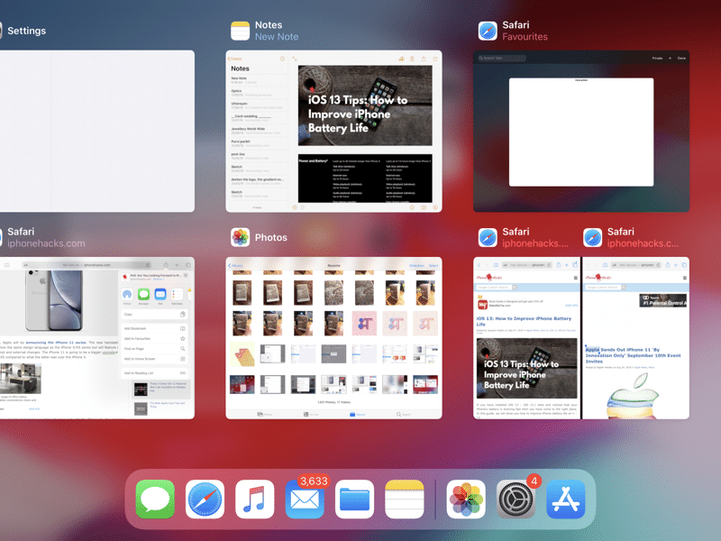
Task: Tap the Photos icon above the Photos card
Action: pyautogui.click(x=241, y=237)
